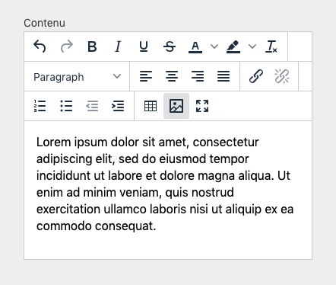
Task: Insert a table using the grid icon
Action: coord(151,106)
